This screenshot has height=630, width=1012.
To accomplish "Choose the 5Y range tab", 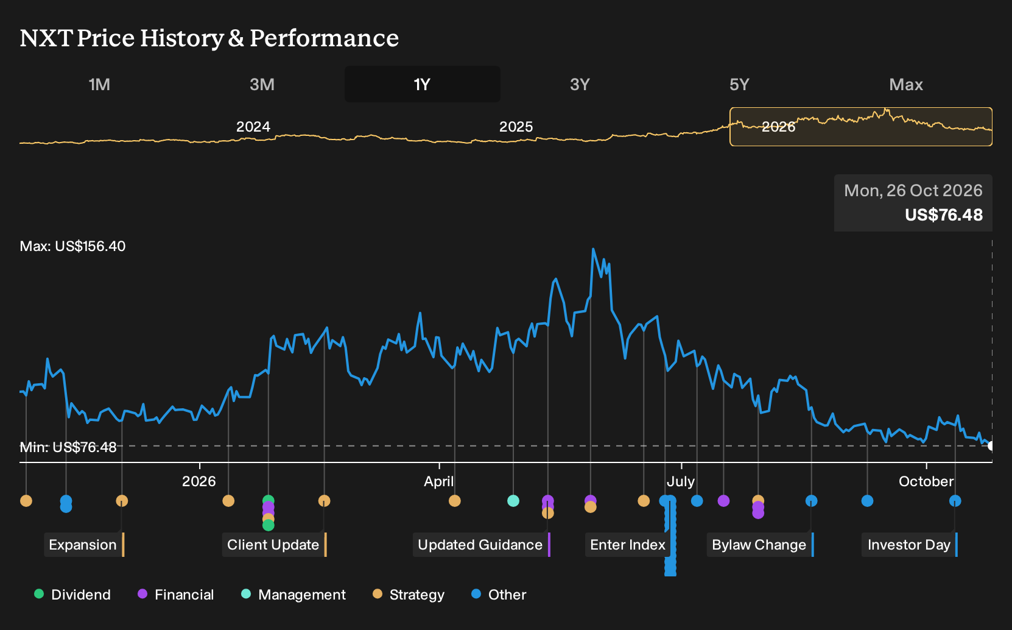I will (x=739, y=84).
